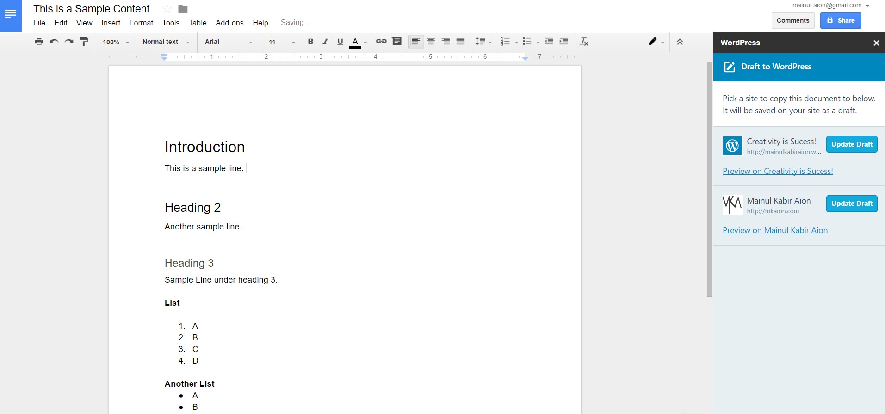This screenshot has width=885, height=414.
Task: Click Update Draft for Mainul Kabir Aion
Action: [x=851, y=204]
